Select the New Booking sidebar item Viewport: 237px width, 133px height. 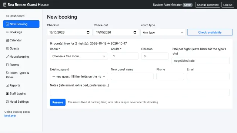tap(21, 24)
